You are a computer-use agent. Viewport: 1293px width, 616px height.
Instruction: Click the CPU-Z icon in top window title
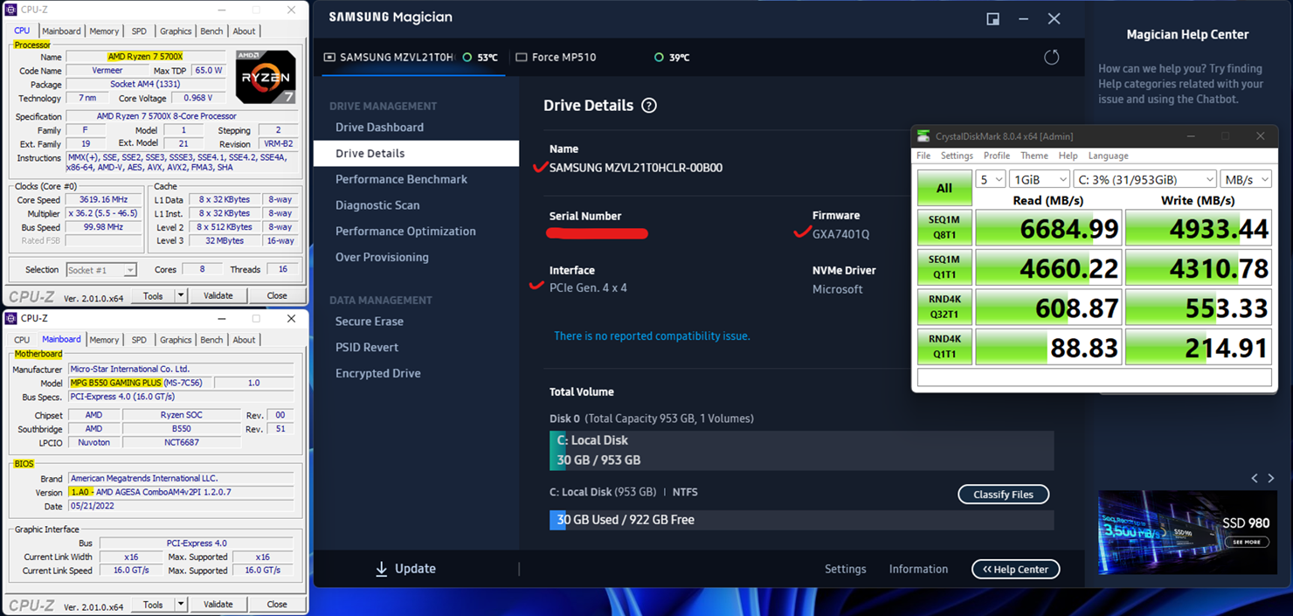[11, 10]
